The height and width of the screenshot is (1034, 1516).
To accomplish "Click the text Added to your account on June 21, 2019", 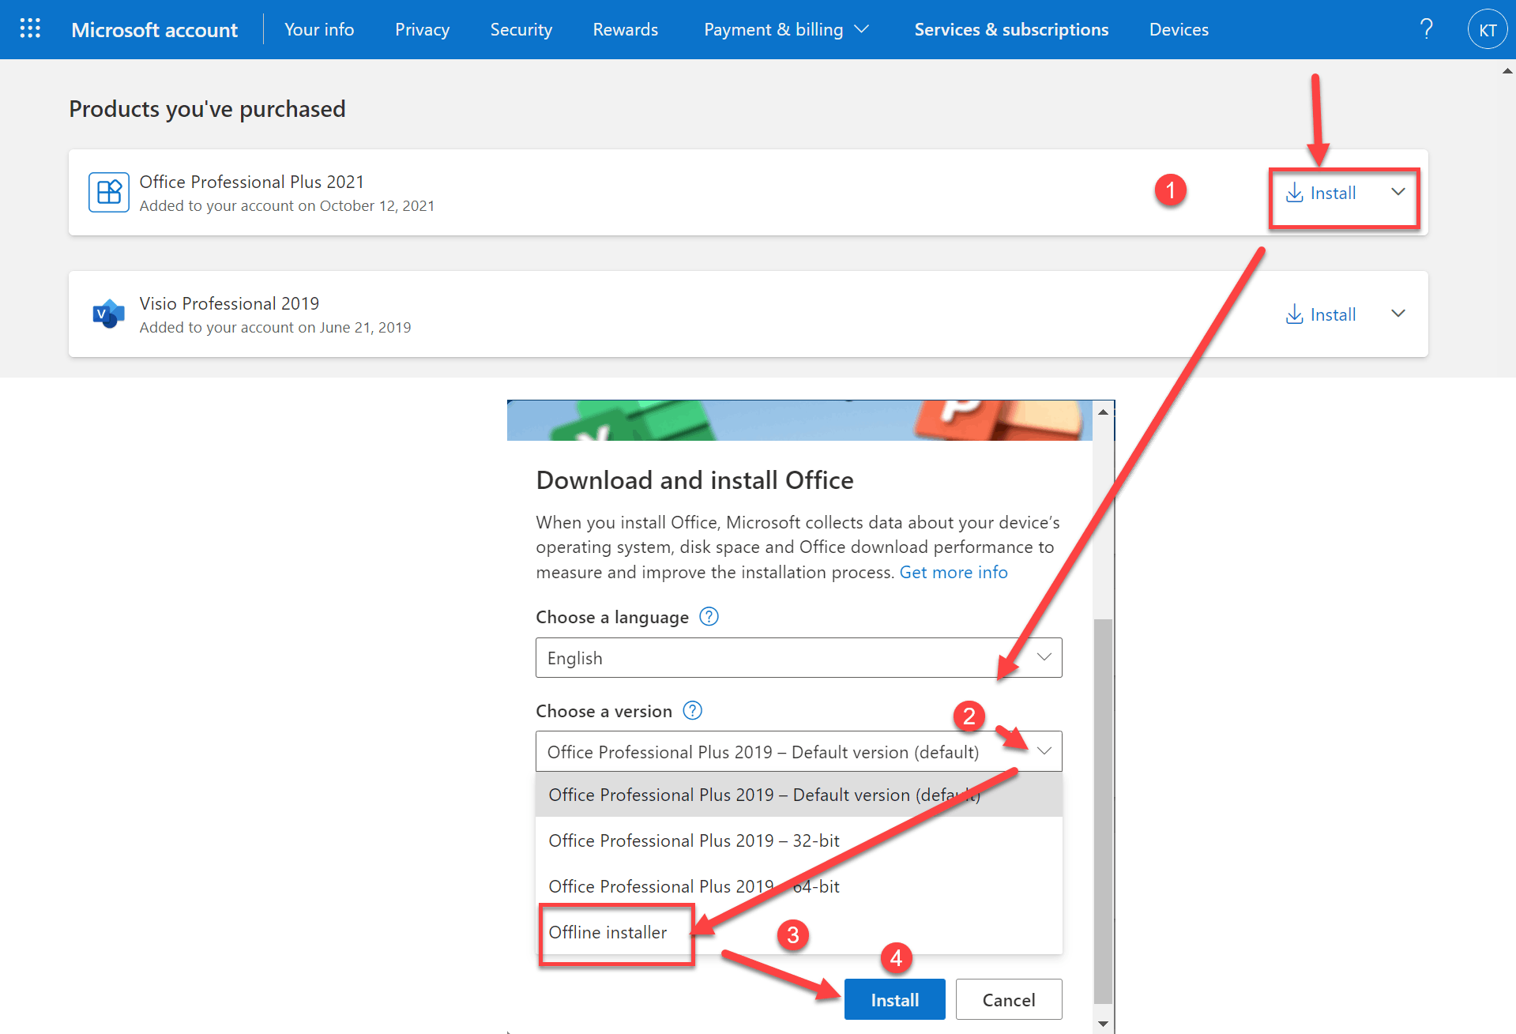I will [275, 327].
